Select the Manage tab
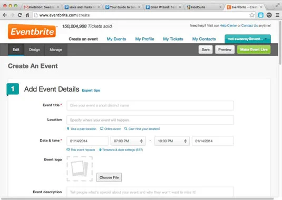282x200 pixels. point(56,49)
